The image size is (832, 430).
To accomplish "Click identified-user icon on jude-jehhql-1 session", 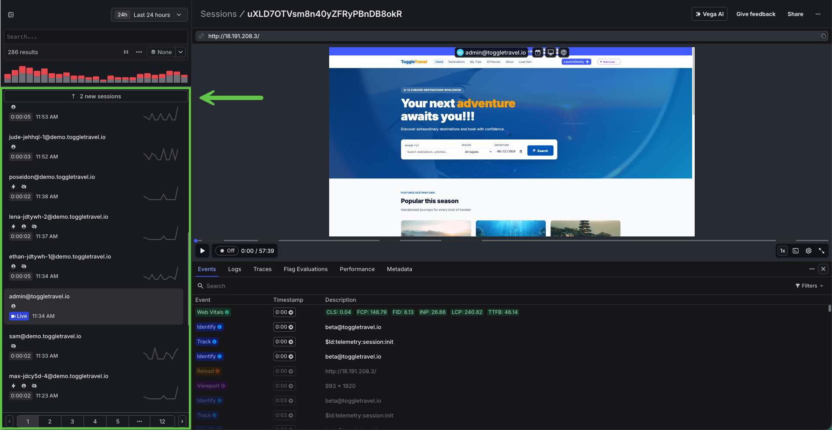I will pyautogui.click(x=13, y=147).
